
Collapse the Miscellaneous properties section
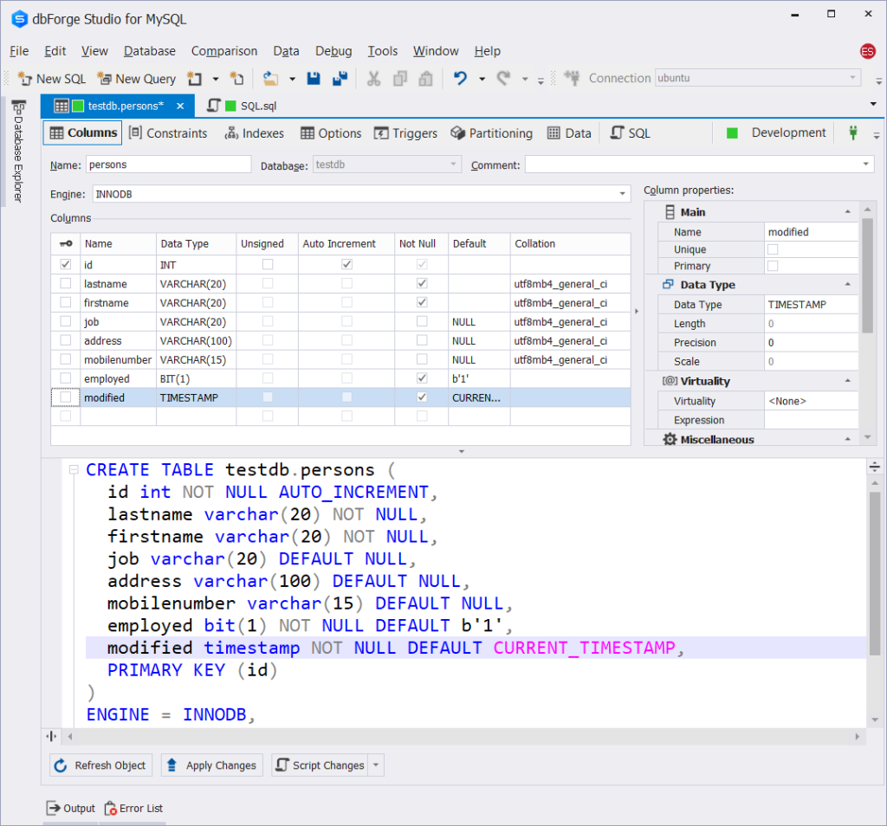tap(847, 439)
